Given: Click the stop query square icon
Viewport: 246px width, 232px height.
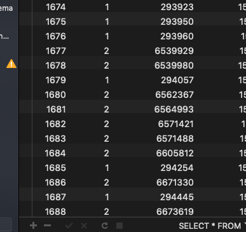Looking at the screenshot, I should click(120, 226).
